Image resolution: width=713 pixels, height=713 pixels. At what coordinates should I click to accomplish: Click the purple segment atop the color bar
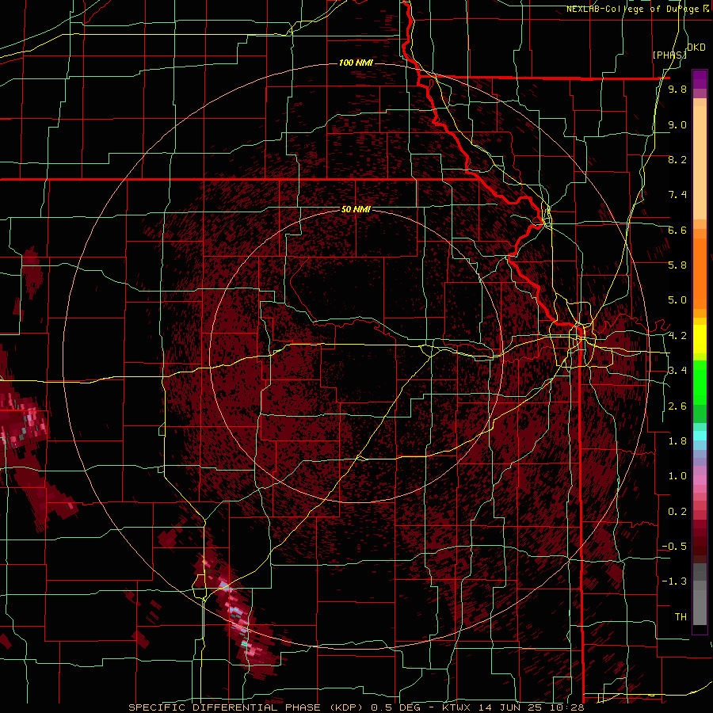pyautogui.click(x=700, y=79)
